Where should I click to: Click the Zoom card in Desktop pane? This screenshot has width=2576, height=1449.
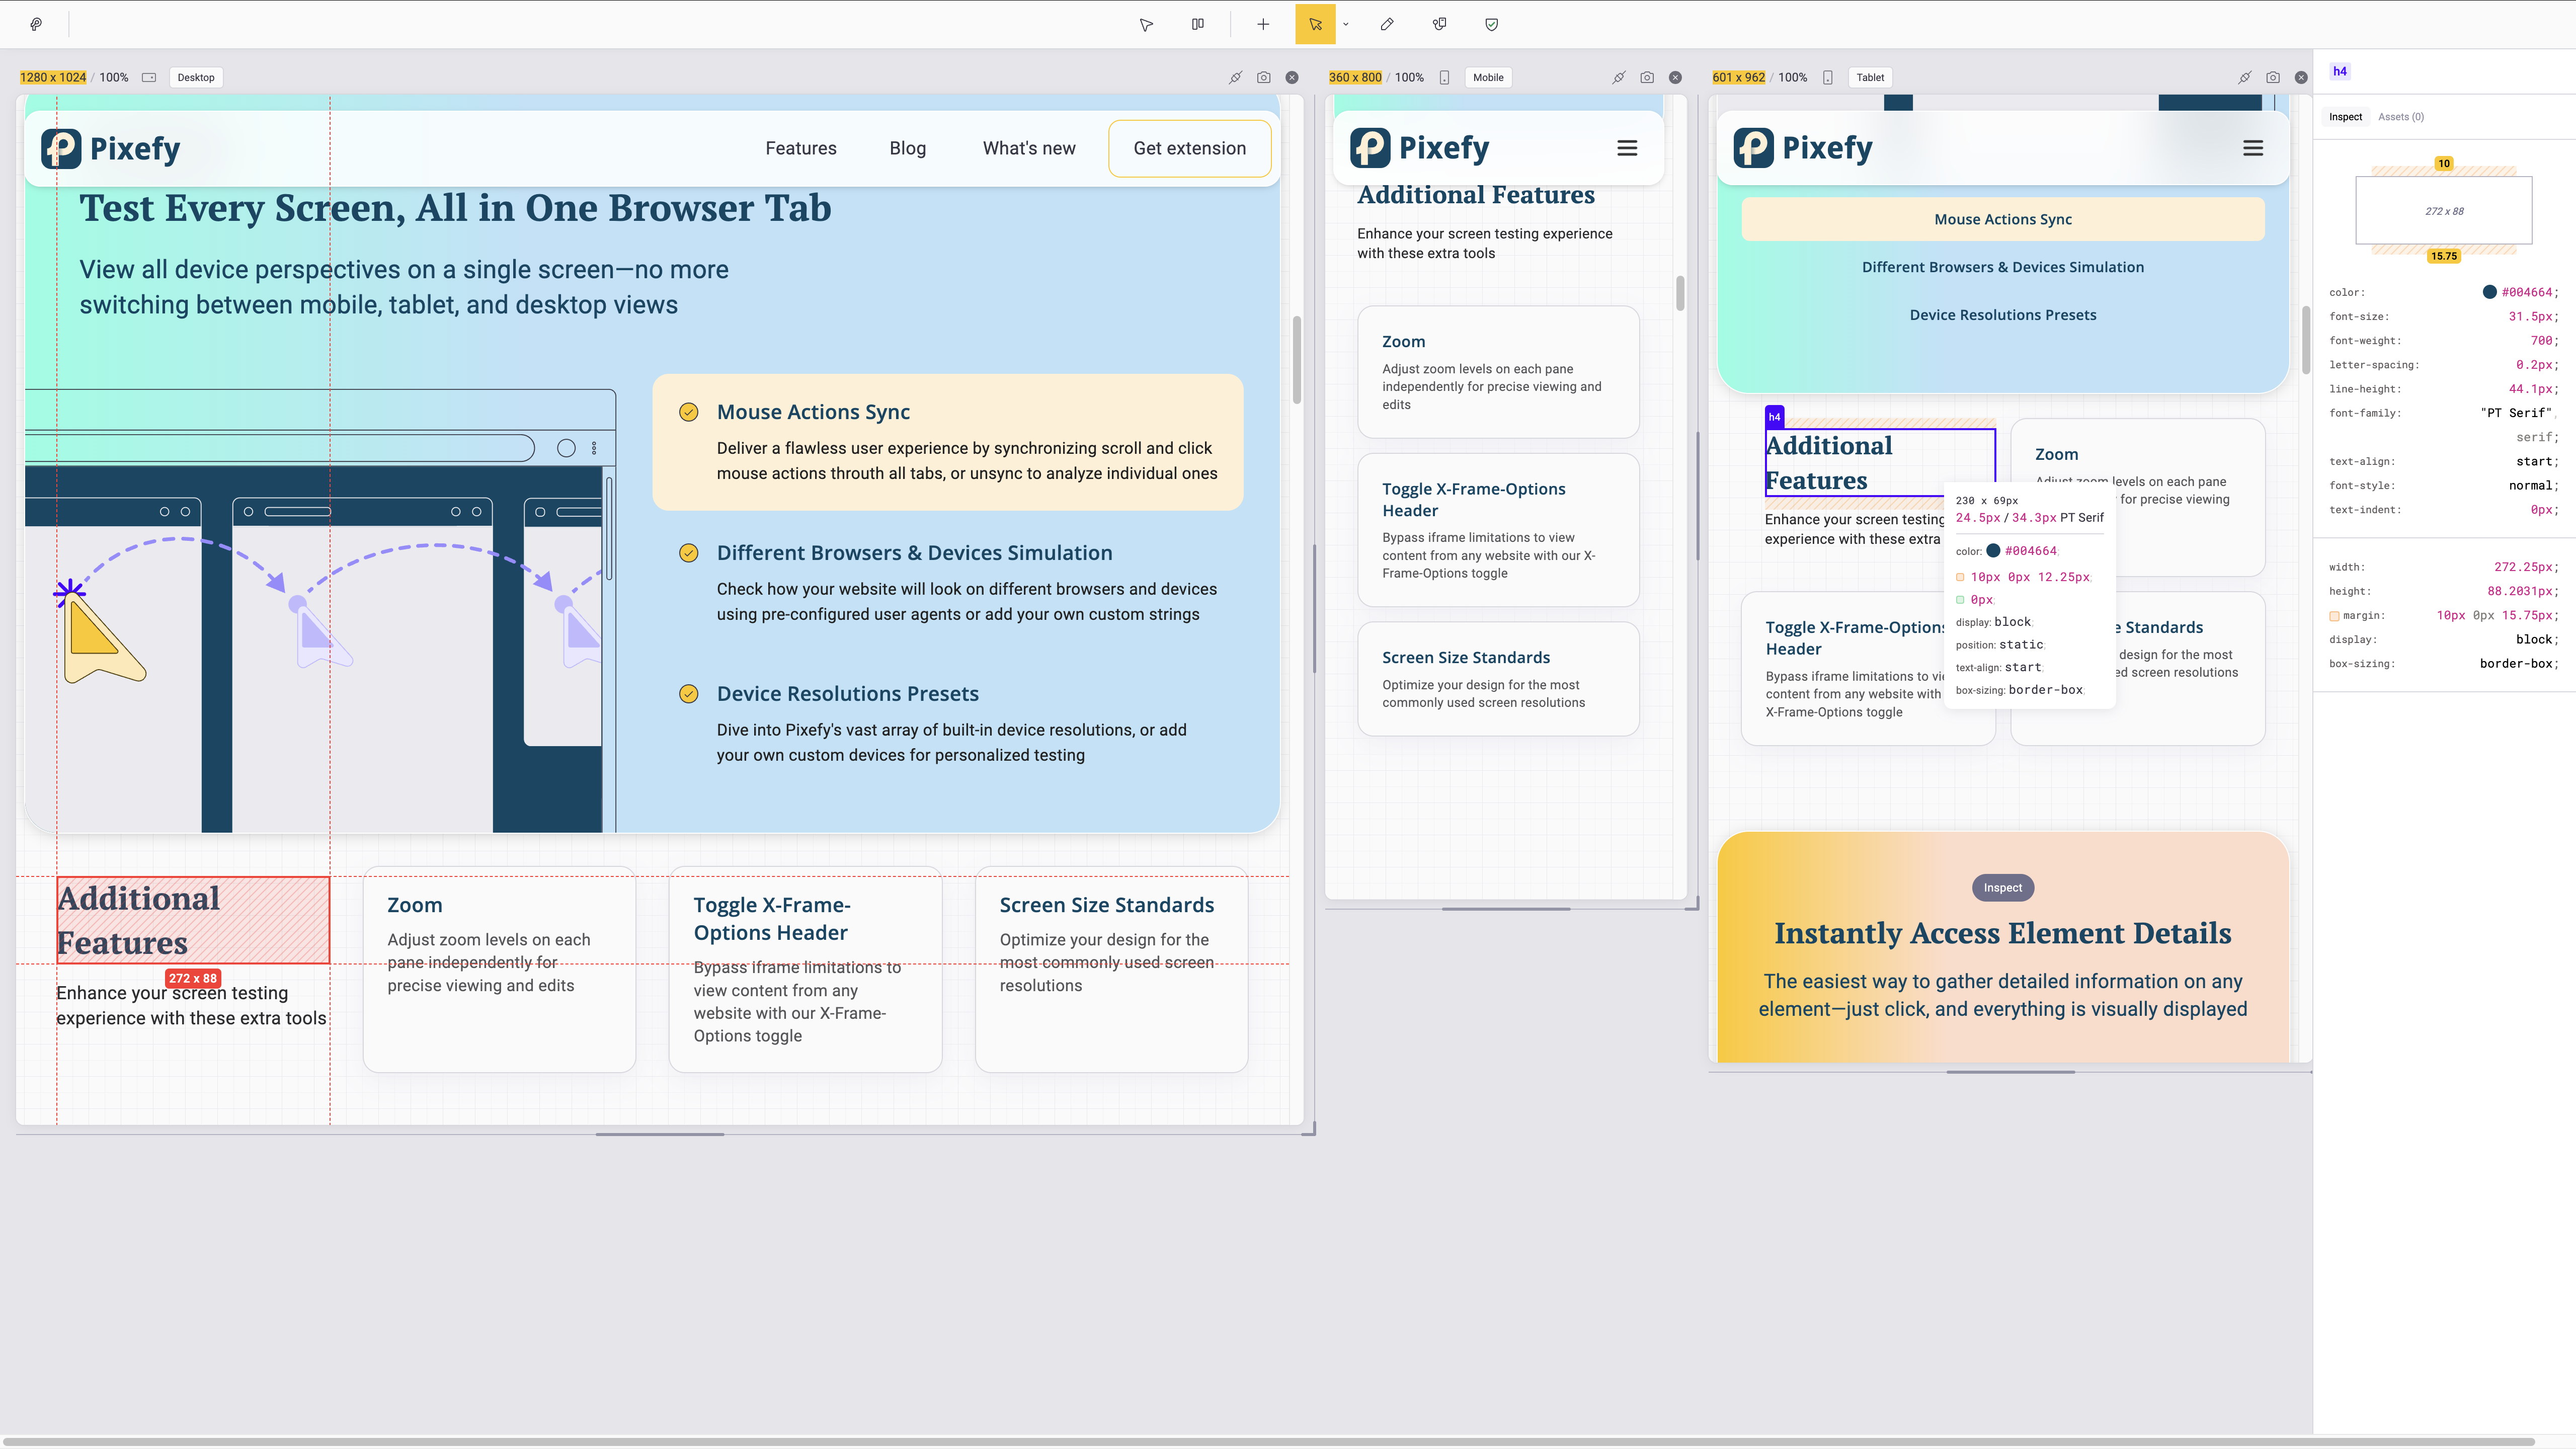click(x=499, y=969)
